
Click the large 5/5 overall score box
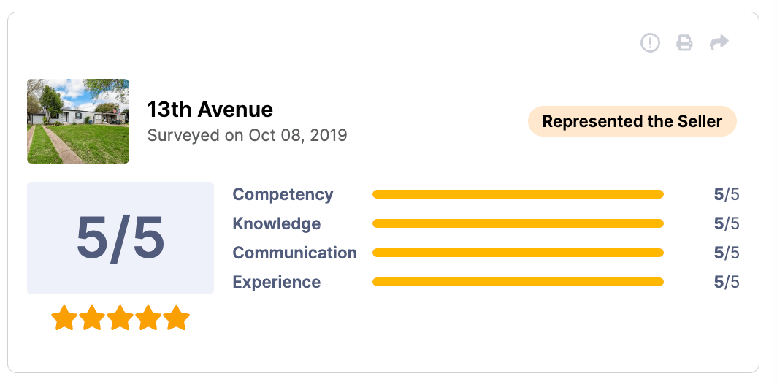pos(120,238)
